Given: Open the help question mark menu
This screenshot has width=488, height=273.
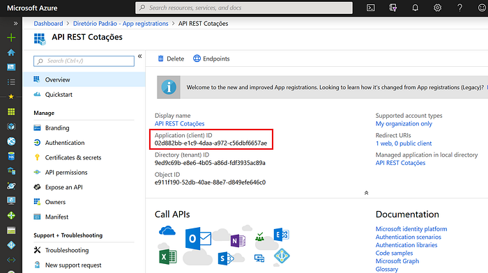Looking at the screenshot, I should tap(459, 8).
